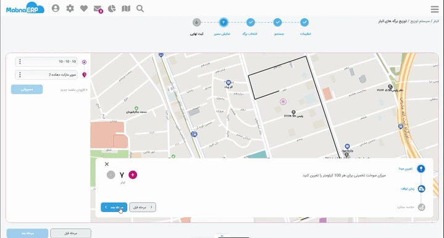Click مسجد سالارشهیدان map marker
Viewport: 444px width, 238px height.
point(136,109)
